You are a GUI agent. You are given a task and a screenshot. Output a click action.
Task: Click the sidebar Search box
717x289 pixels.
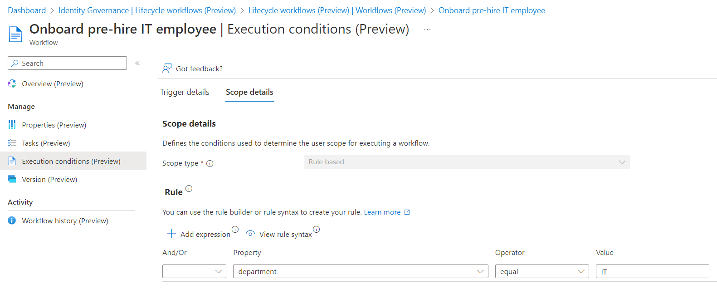[67, 63]
